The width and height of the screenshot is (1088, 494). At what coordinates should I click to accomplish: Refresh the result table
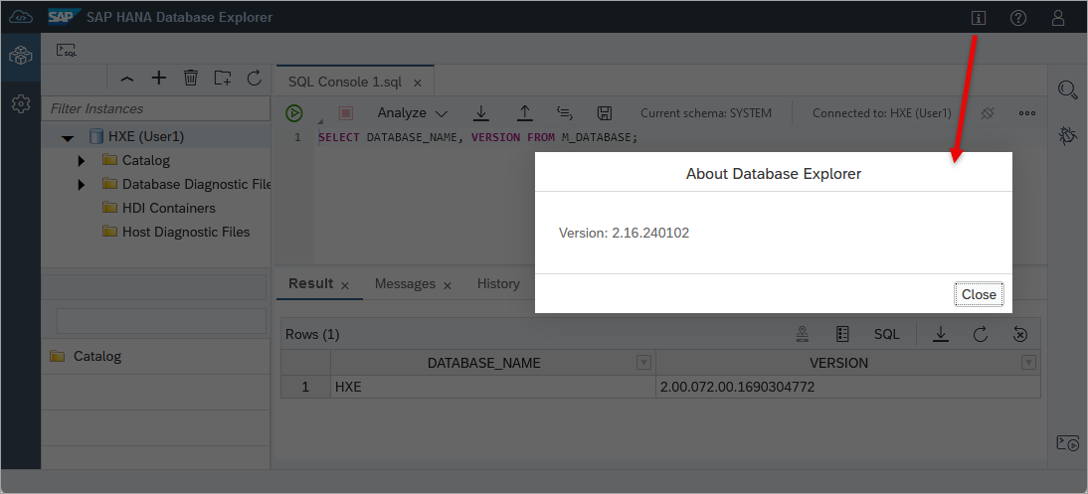tap(980, 334)
